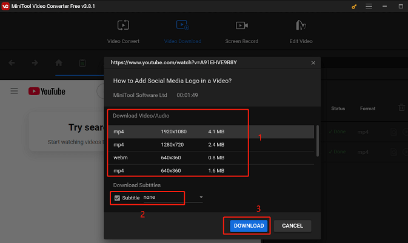Click the Format column header

[367, 108]
